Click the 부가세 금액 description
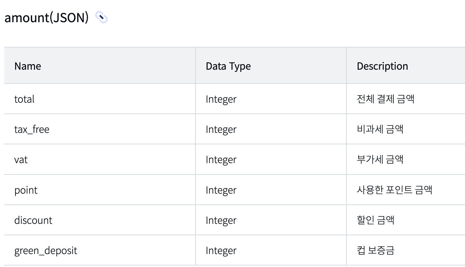This screenshot has height=267, width=465. pyautogui.click(x=380, y=159)
